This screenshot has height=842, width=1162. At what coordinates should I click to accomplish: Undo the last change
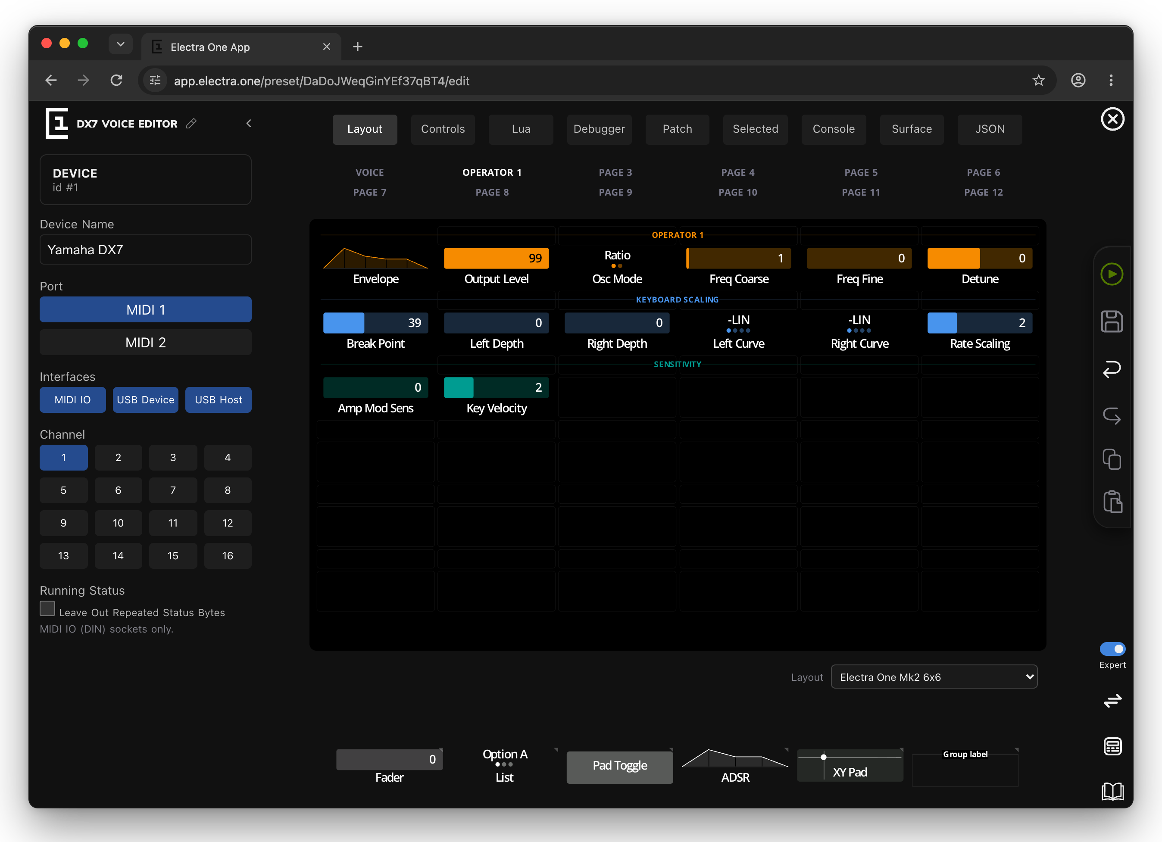pos(1111,369)
